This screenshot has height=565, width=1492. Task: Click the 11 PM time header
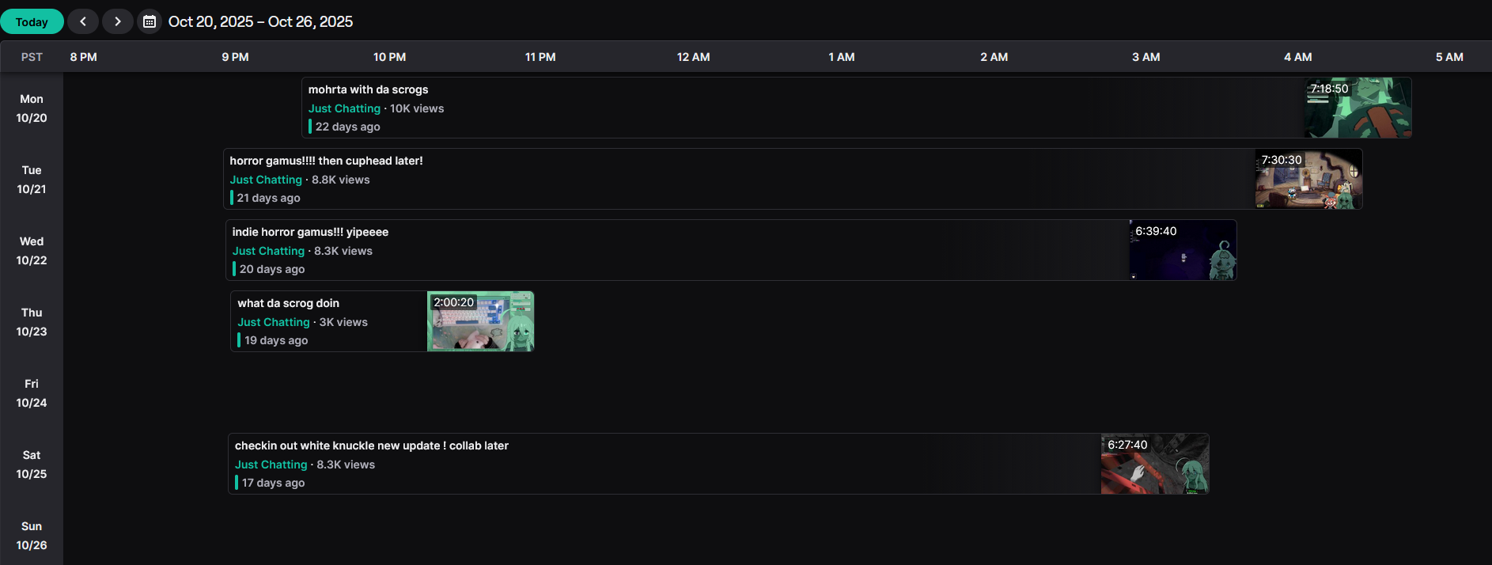click(x=540, y=57)
